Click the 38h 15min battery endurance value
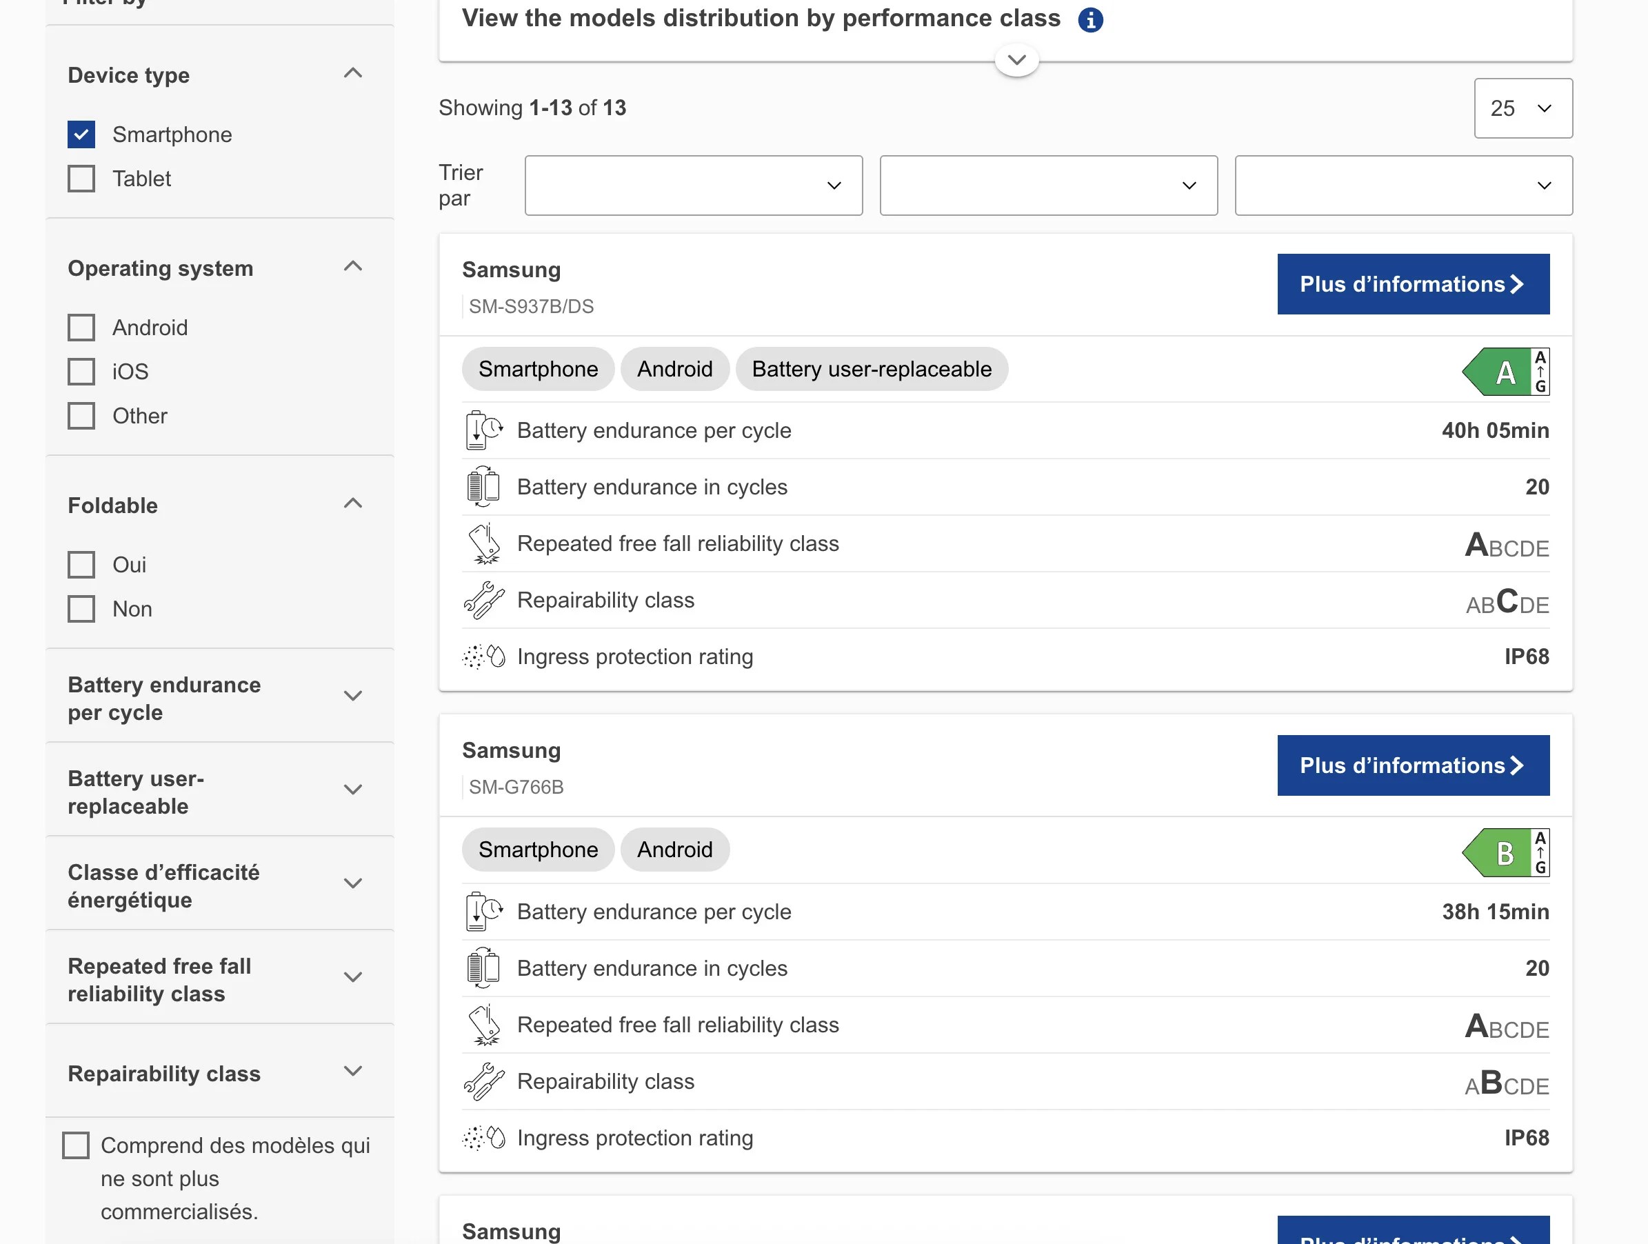The image size is (1648, 1244). pyautogui.click(x=1496, y=912)
